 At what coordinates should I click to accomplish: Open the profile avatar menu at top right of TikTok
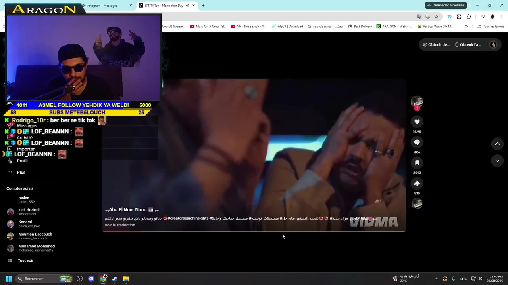tap(493, 45)
